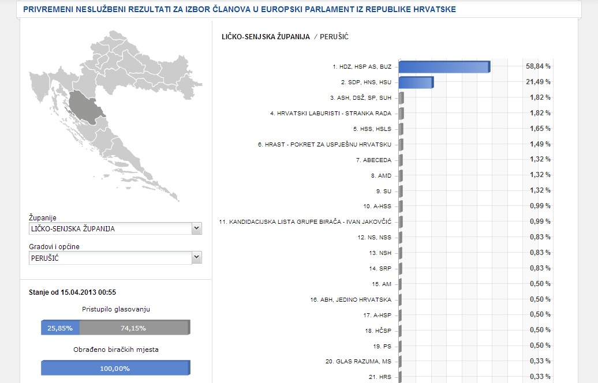Click the 'Pristupilo glasovanju' label
Image resolution: width=598 pixels, height=383 pixels.
[x=116, y=309]
